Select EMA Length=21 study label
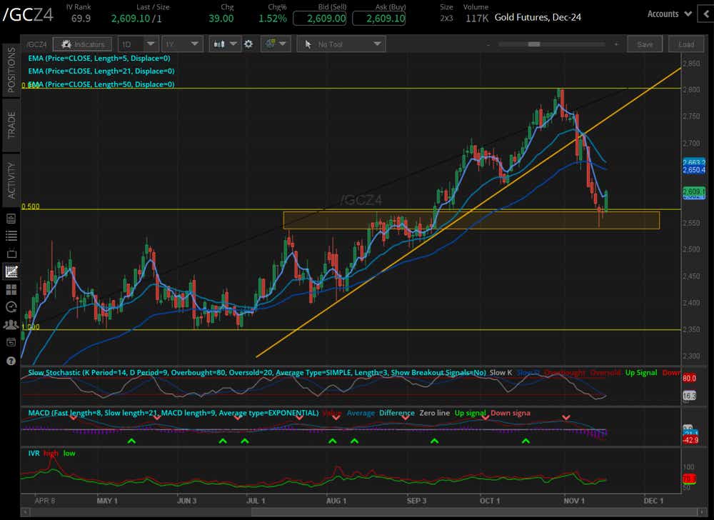 pos(101,71)
